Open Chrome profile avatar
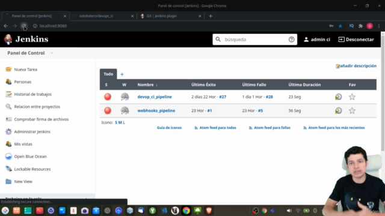The height and width of the screenshot is (216, 385). point(369,26)
